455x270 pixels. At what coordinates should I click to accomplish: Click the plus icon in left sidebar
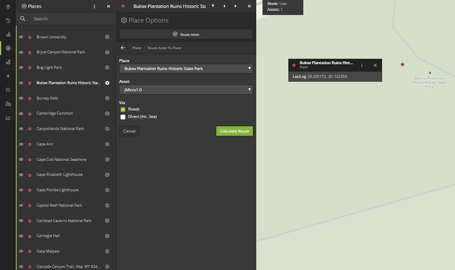[8, 76]
